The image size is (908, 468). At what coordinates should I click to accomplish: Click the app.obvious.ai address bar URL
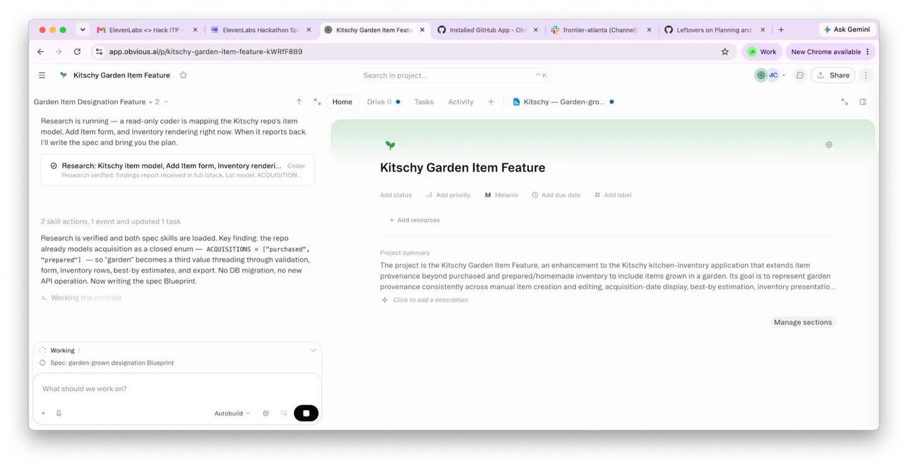pos(206,52)
